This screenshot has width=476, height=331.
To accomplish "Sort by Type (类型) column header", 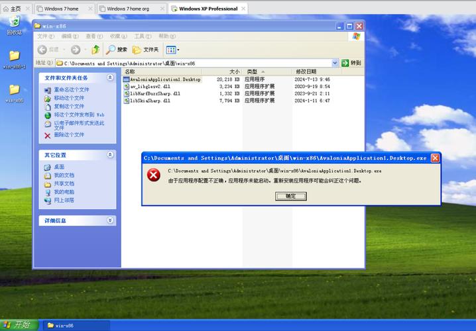I will [x=267, y=72].
